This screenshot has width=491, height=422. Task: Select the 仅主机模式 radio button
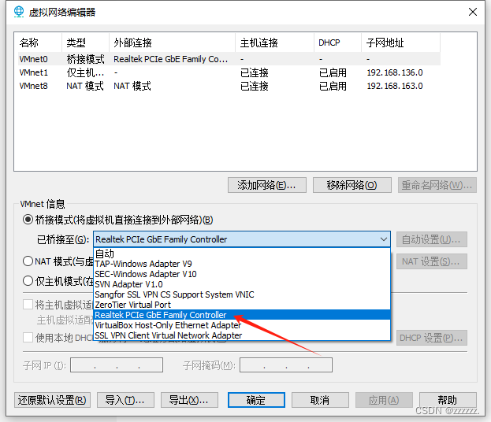pyautogui.click(x=28, y=281)
